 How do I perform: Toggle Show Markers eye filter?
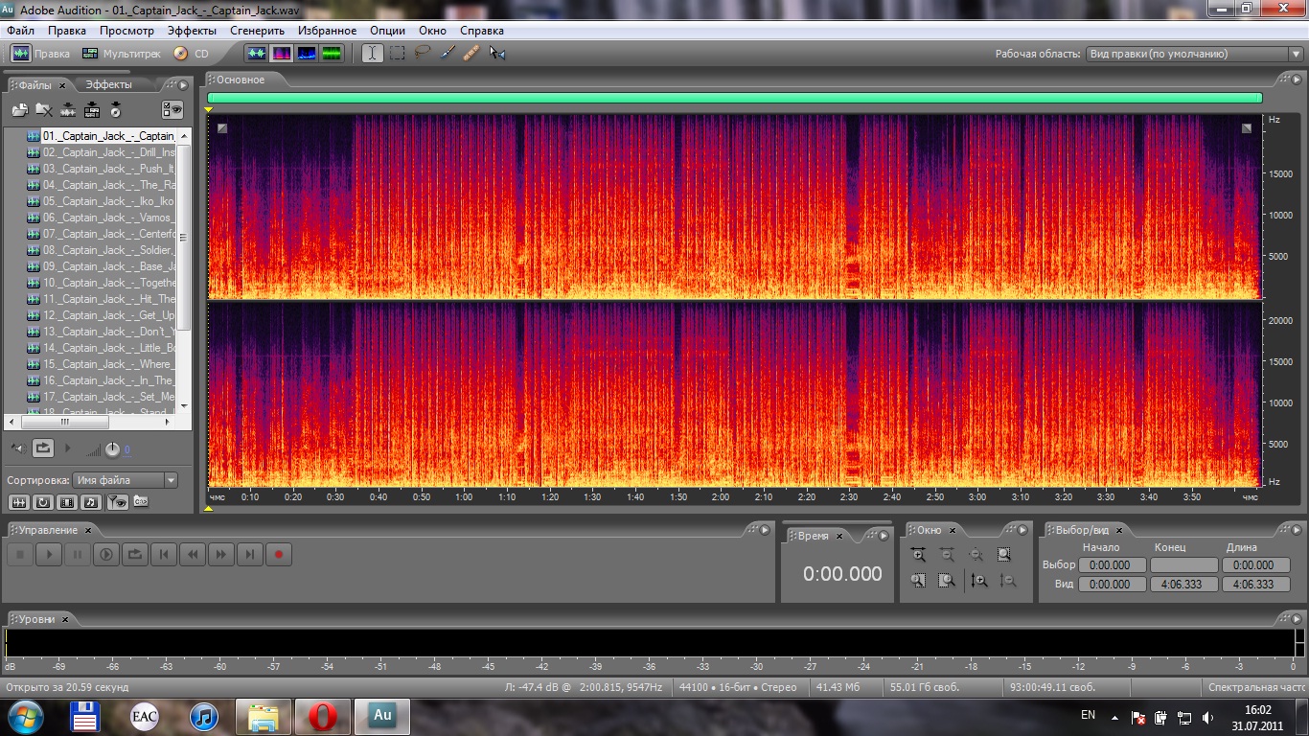point(116,501)
